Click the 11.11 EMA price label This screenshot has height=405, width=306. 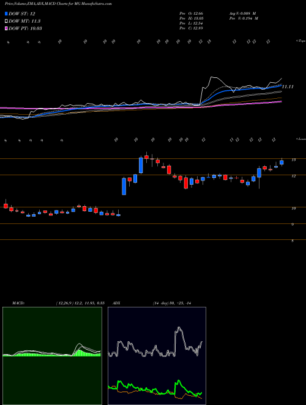tap(288, 87)
